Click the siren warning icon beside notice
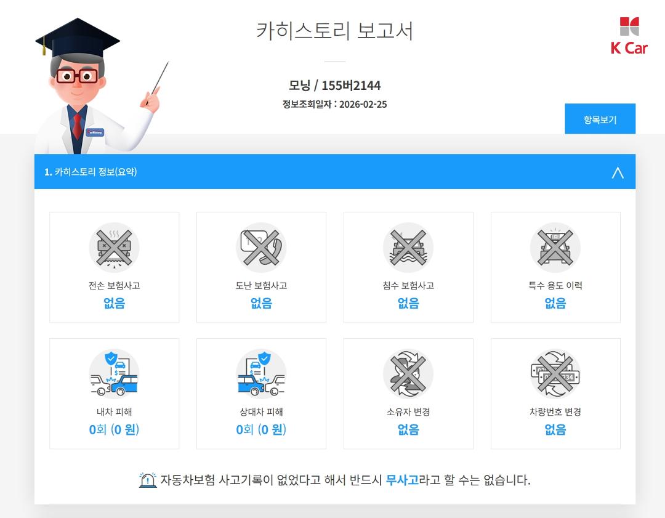Screen dimensions: 665x518 point(148,480)
